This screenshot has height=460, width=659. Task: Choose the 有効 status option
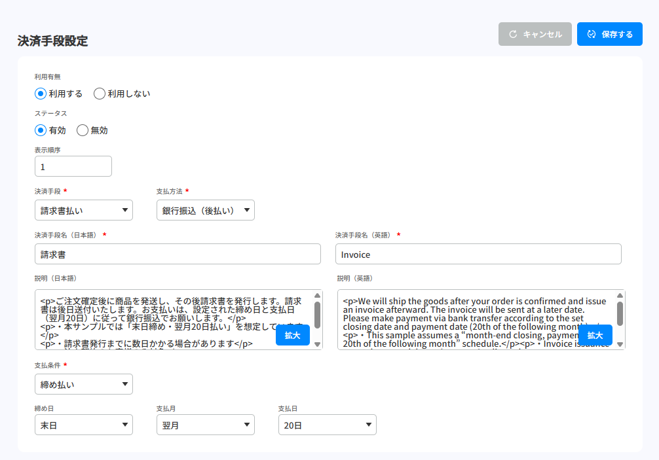click(41, 130)
